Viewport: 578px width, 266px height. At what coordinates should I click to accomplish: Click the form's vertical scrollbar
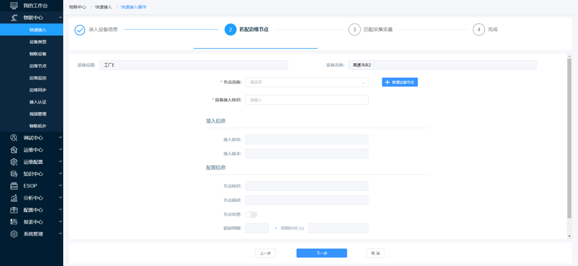[x=569, y=138]
